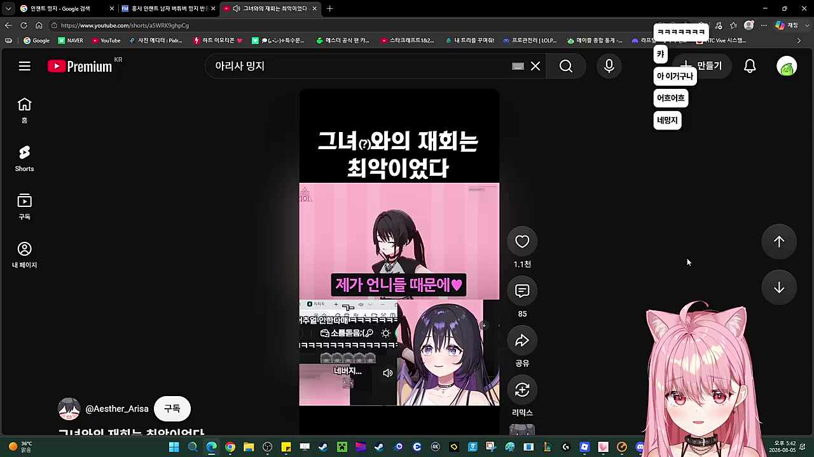Image resolution: width=814 pixels, height=457 pixels.
Task: Go back in the browser
Action: coord(8,25)
